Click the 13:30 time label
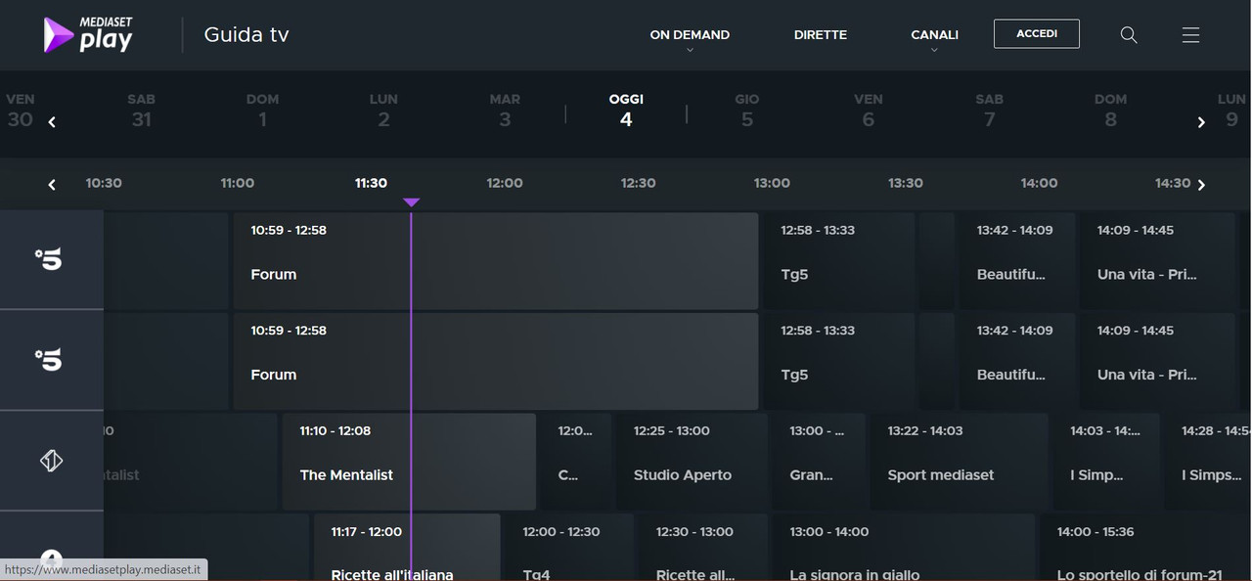The height and width of the screenshot is (581, 1252). tap(905, 183)
